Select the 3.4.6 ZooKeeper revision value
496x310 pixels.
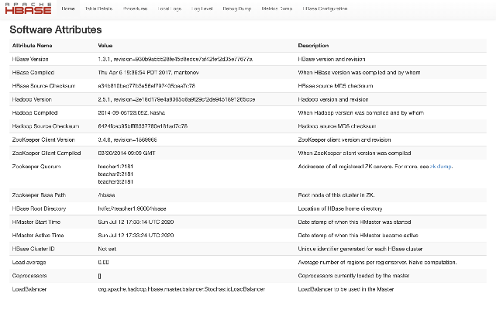(127, 139)
